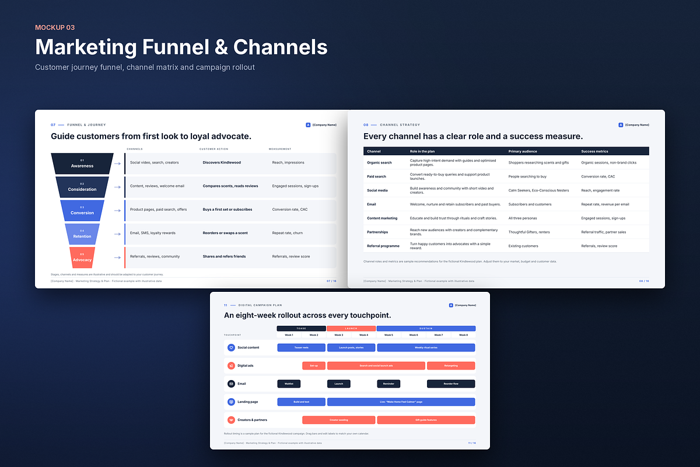700x467 pixels.
Task: Click the 'Teaser reels' bar
Action: point(302,347)
